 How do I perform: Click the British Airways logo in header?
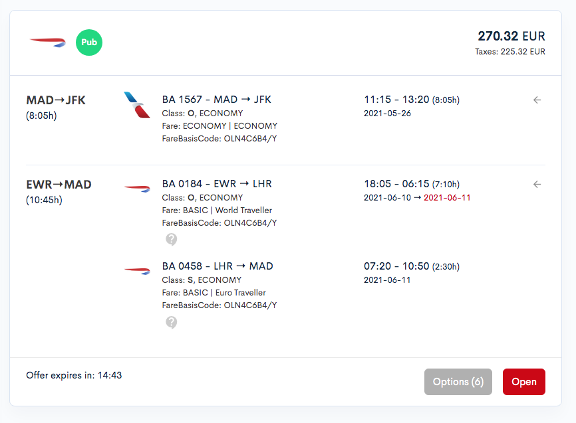(x=48, y=42)
